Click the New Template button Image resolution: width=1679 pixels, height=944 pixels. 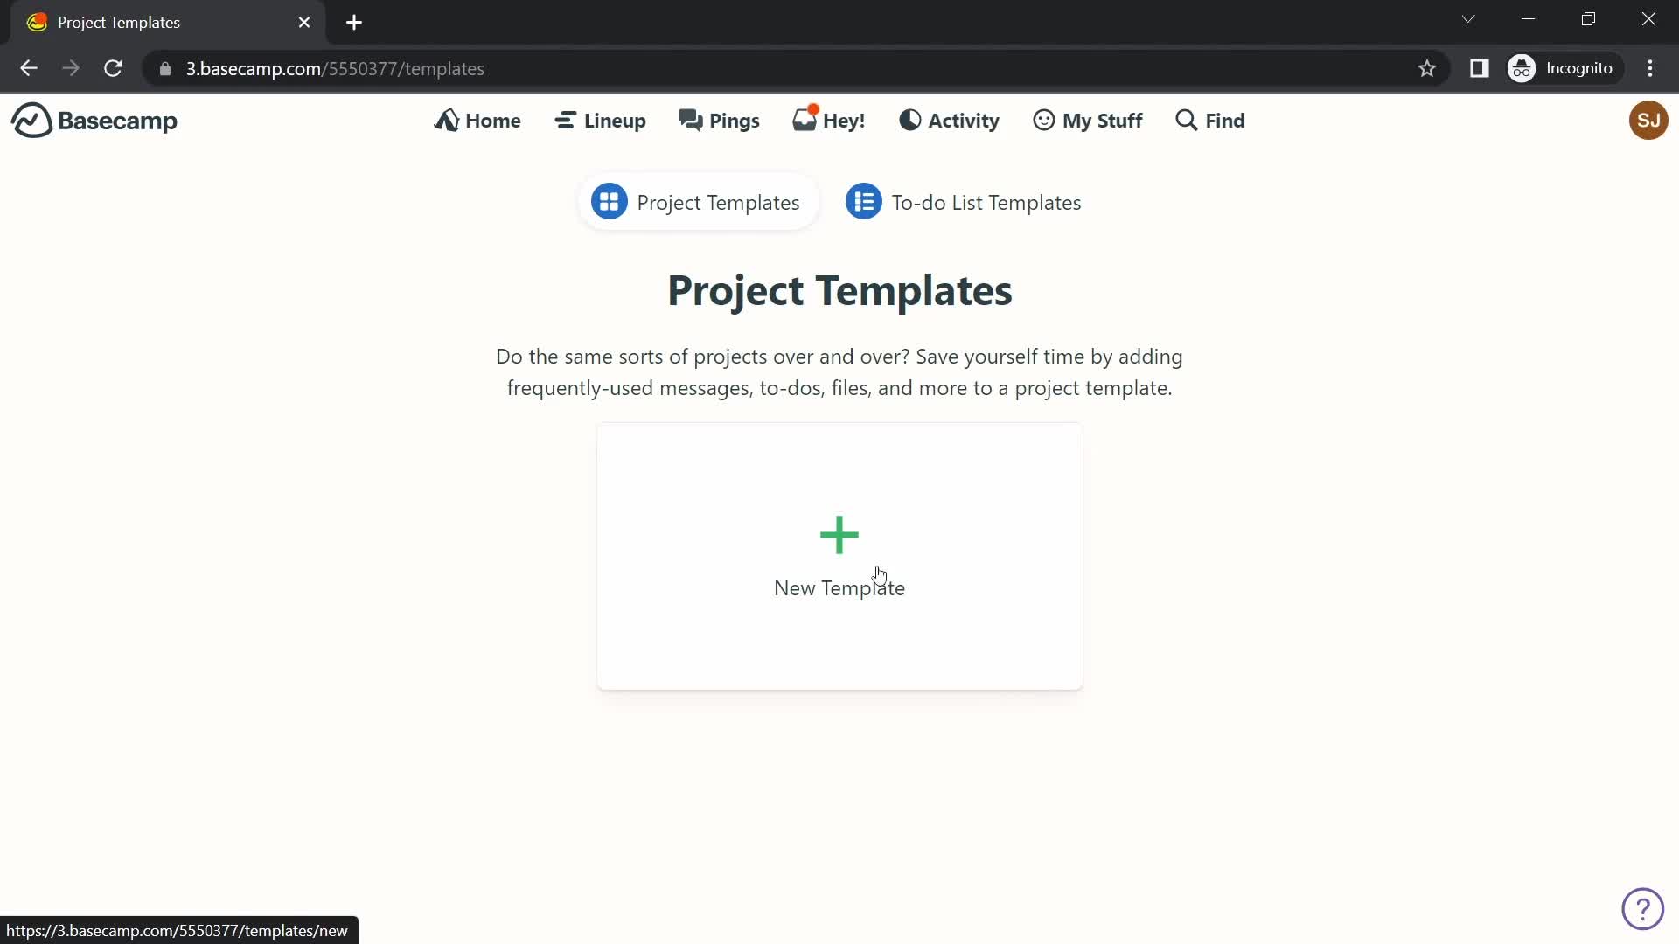click(x=839, y=557)
